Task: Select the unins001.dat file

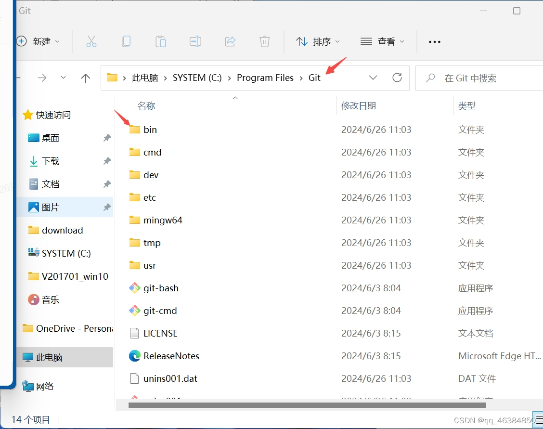Action: click(x=170, y=379)
